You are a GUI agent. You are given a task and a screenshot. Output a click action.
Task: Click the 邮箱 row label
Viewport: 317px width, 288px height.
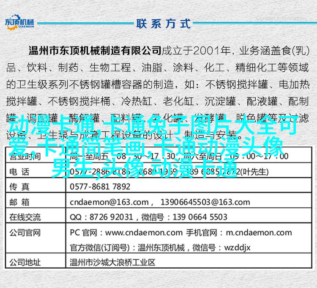pyautogui.click(x=19, y=202)
